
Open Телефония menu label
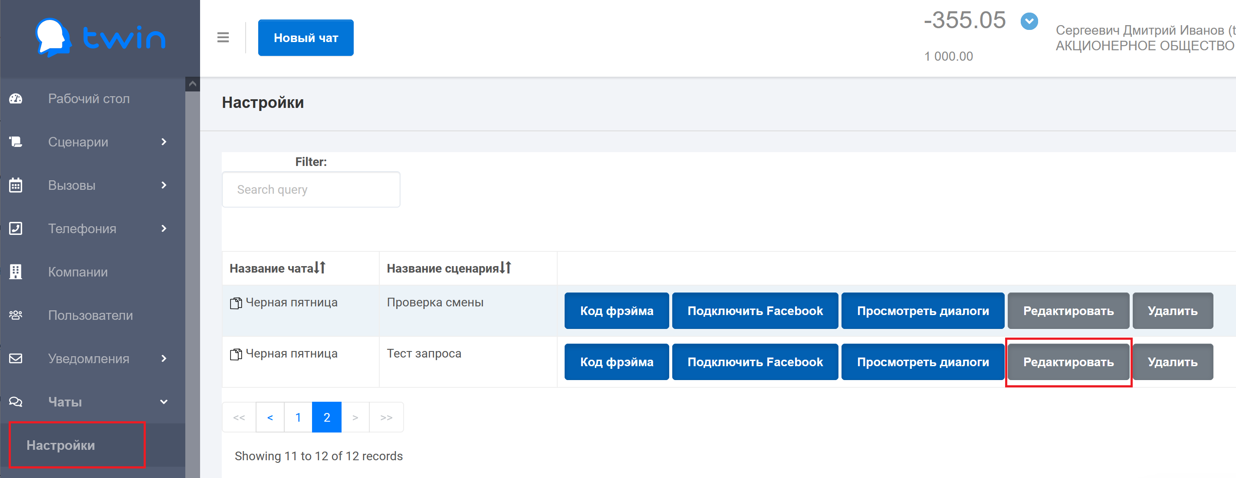tap(82, 229)
